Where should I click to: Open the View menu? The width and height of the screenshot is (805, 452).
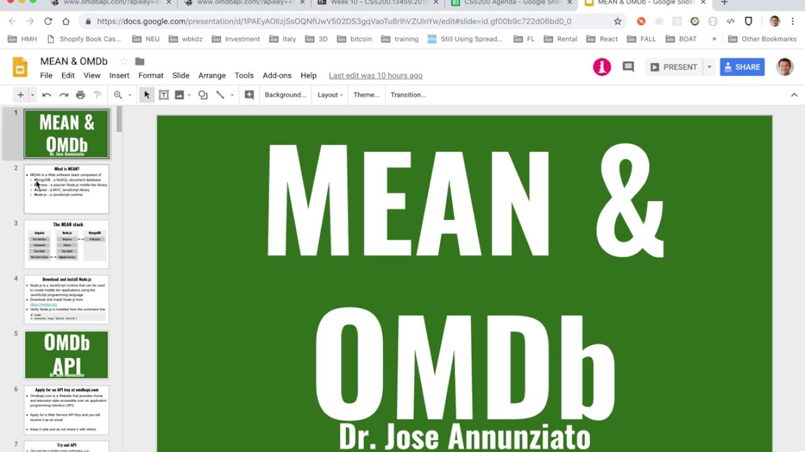[92, 75]
